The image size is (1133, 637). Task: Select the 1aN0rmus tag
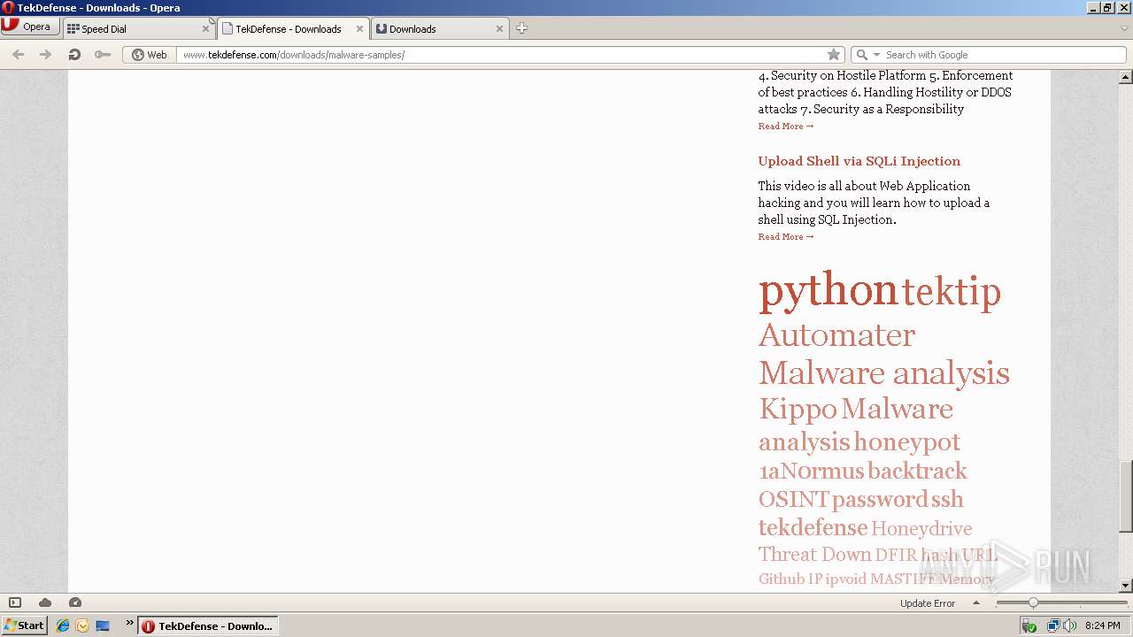(x=812, y=472)
